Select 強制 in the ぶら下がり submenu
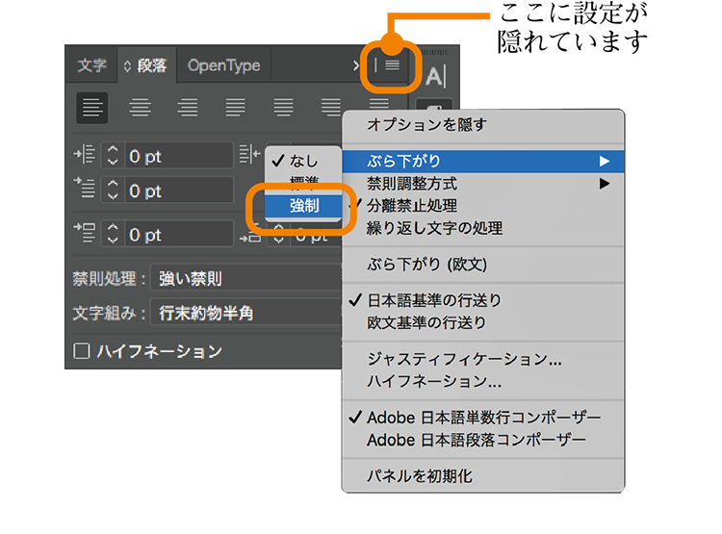Image resolution: width=722 pixels, height=534 pixels. point(303,206)
